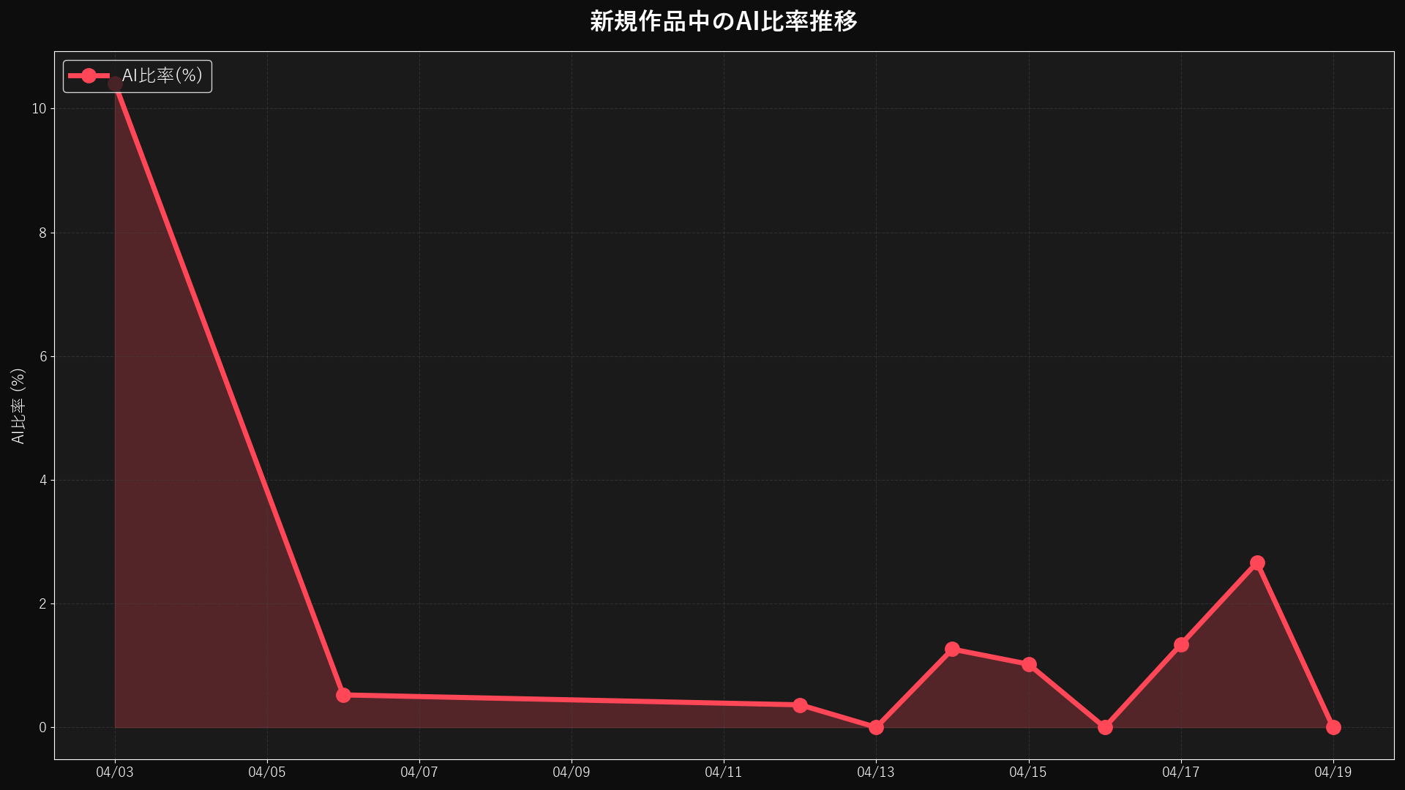
Task: Select the data point at 04/12
Action: [x=801, y=704]
